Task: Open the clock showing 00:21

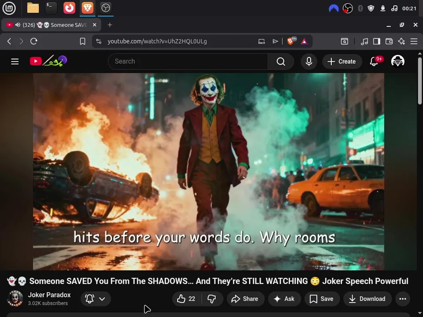Action: [409, 8]
